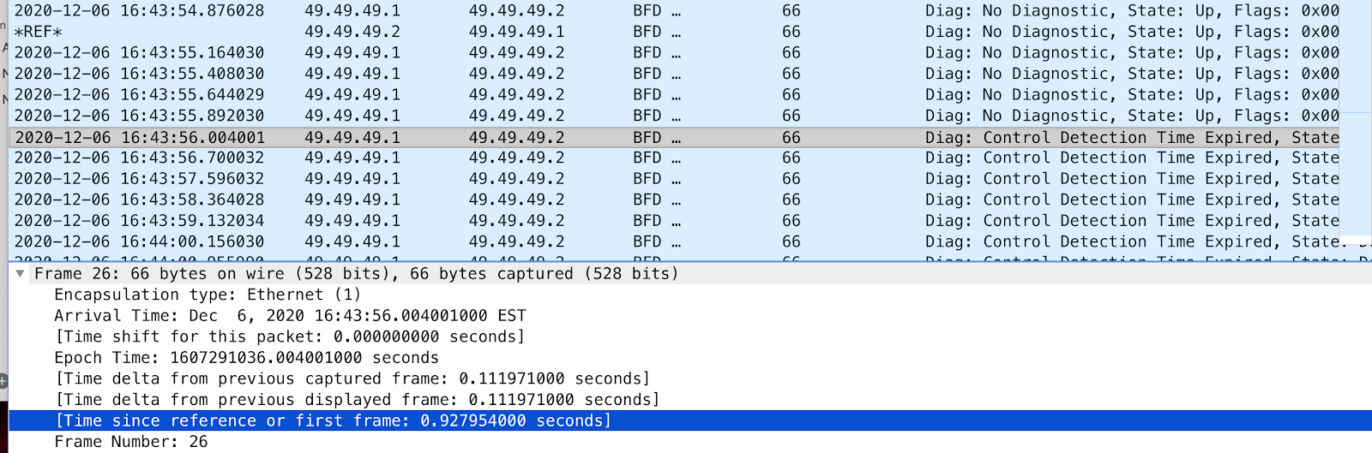Select packet at 16:43:55.644029
The width and height of the screenshot is (1372, 453).
(x=674, y=94)
